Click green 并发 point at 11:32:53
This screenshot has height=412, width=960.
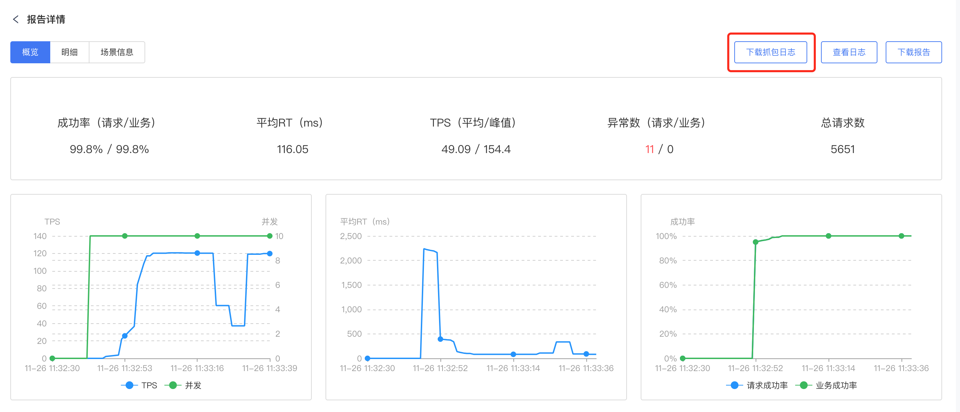coord(125,236)
